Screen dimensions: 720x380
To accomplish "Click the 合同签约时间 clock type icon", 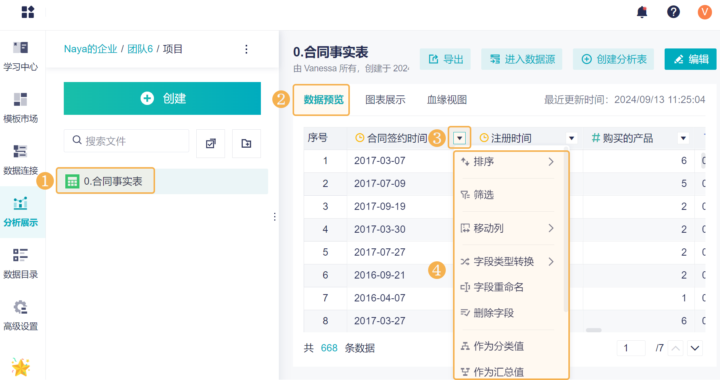I will 359,138.
